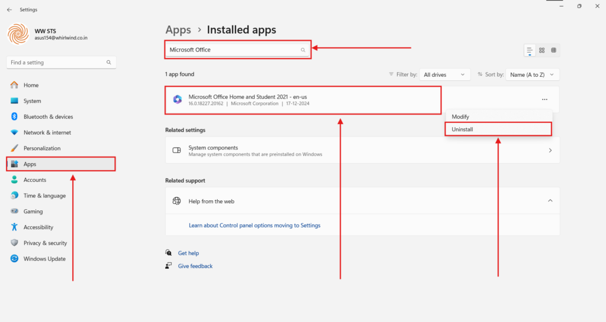Click the Give feedback link
The height and width of the screenshot is (322, 606).
tap(195, 266)
